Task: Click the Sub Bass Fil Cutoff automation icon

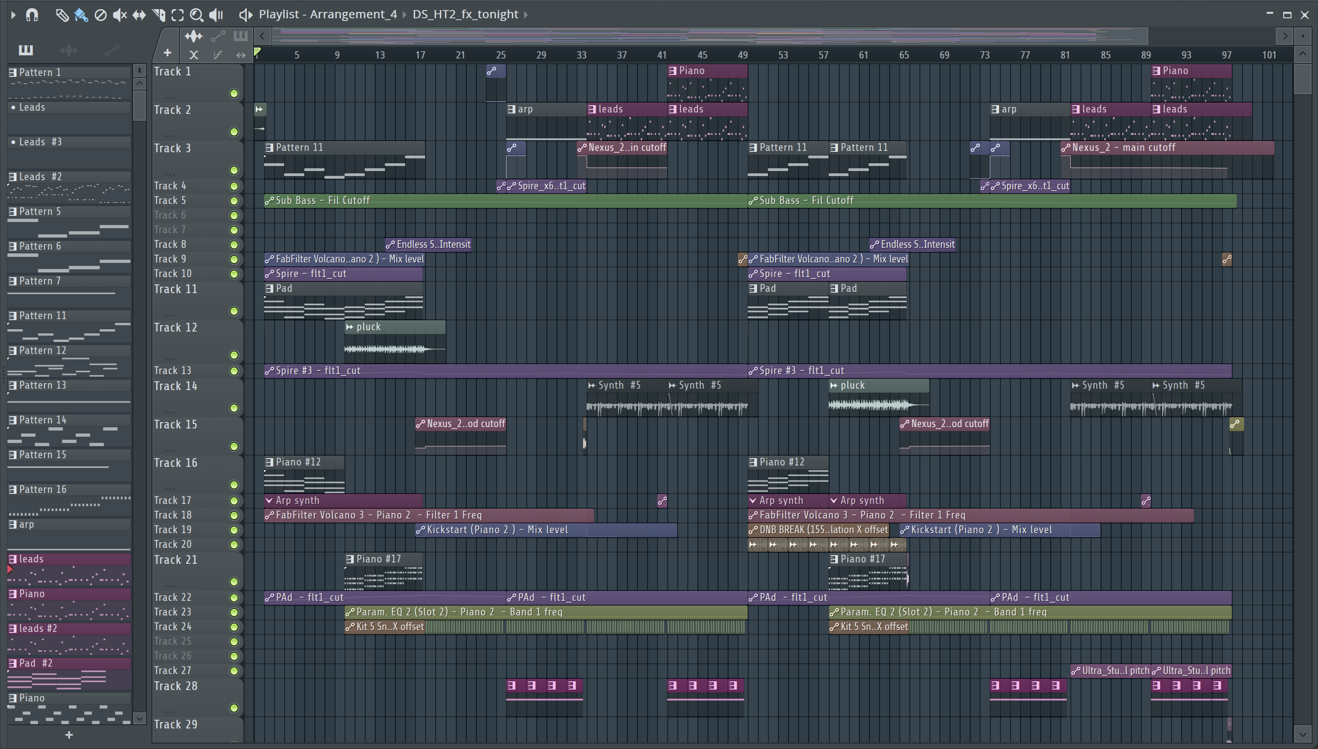Action: click(269, 201)
